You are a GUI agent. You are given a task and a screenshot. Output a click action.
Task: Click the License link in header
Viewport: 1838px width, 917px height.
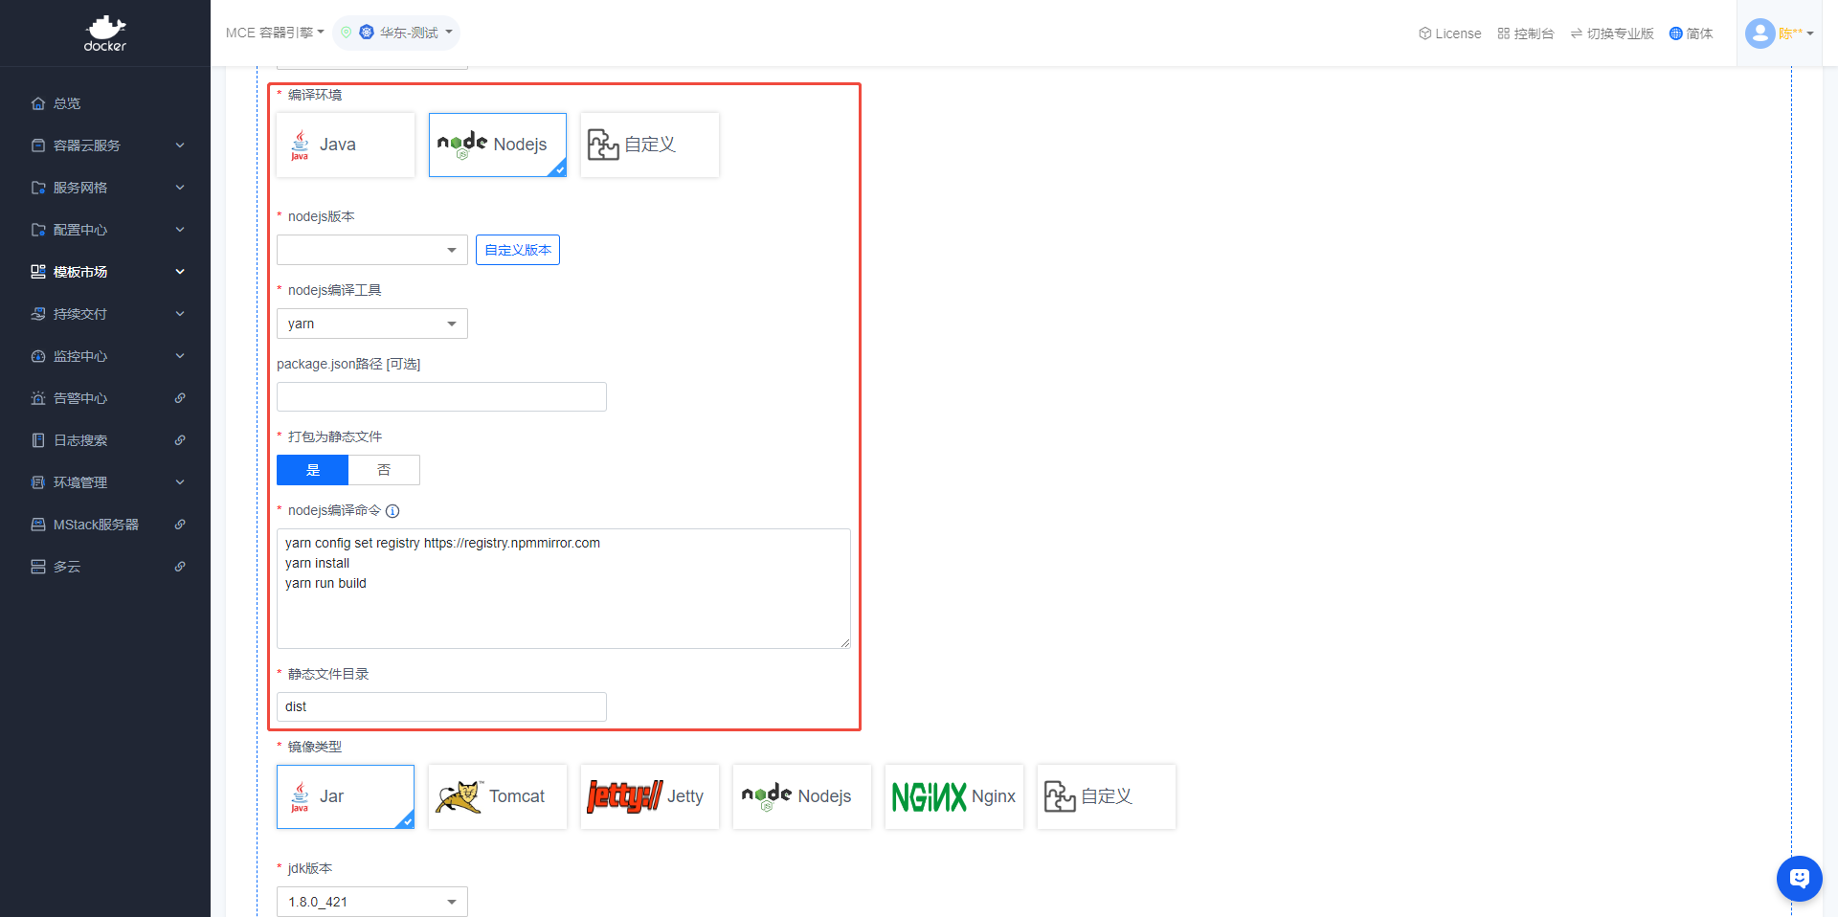[1449, 34]
